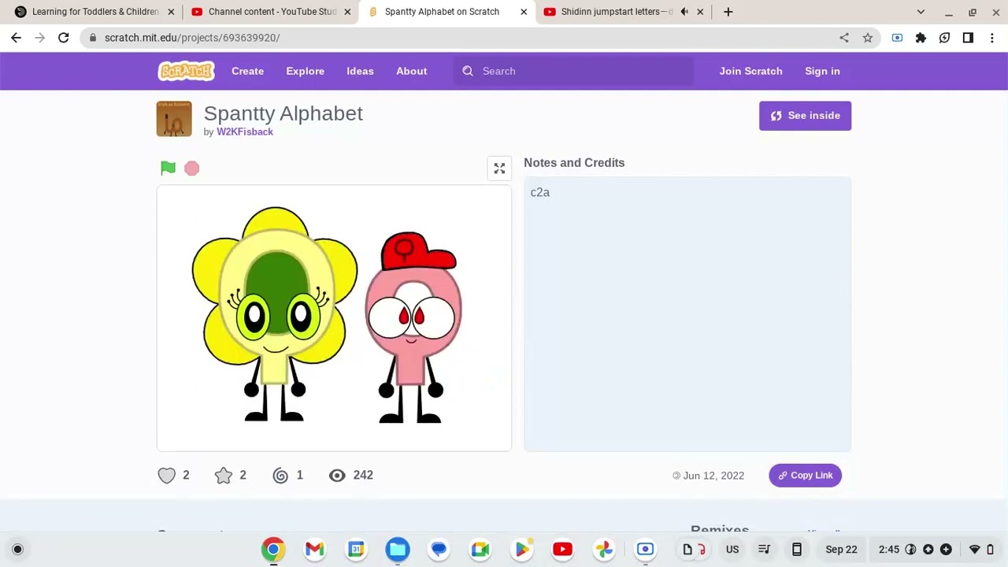Open Play Store from the shelf
Image resolution: width=1008 pixels, height=567 pixels.
click(x=521, y=550)
